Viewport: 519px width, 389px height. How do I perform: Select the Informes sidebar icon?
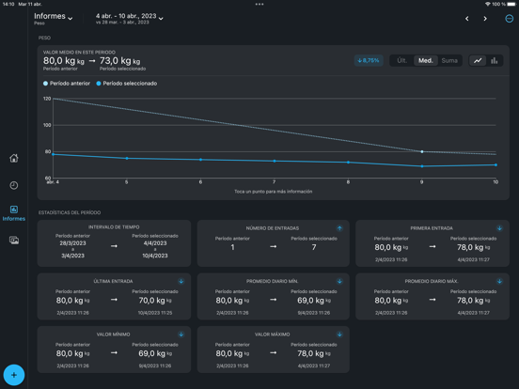[x=14, y=212]
